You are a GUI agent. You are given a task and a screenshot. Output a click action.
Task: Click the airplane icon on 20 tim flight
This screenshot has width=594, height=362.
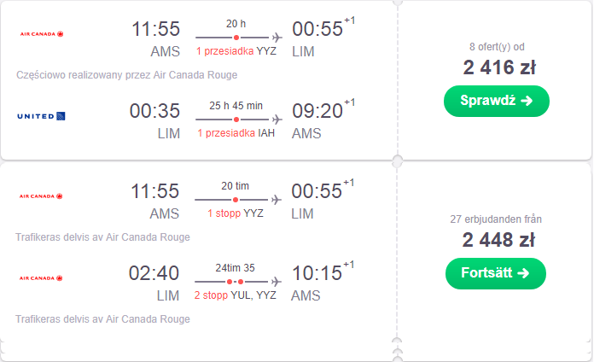coord(277,200)
